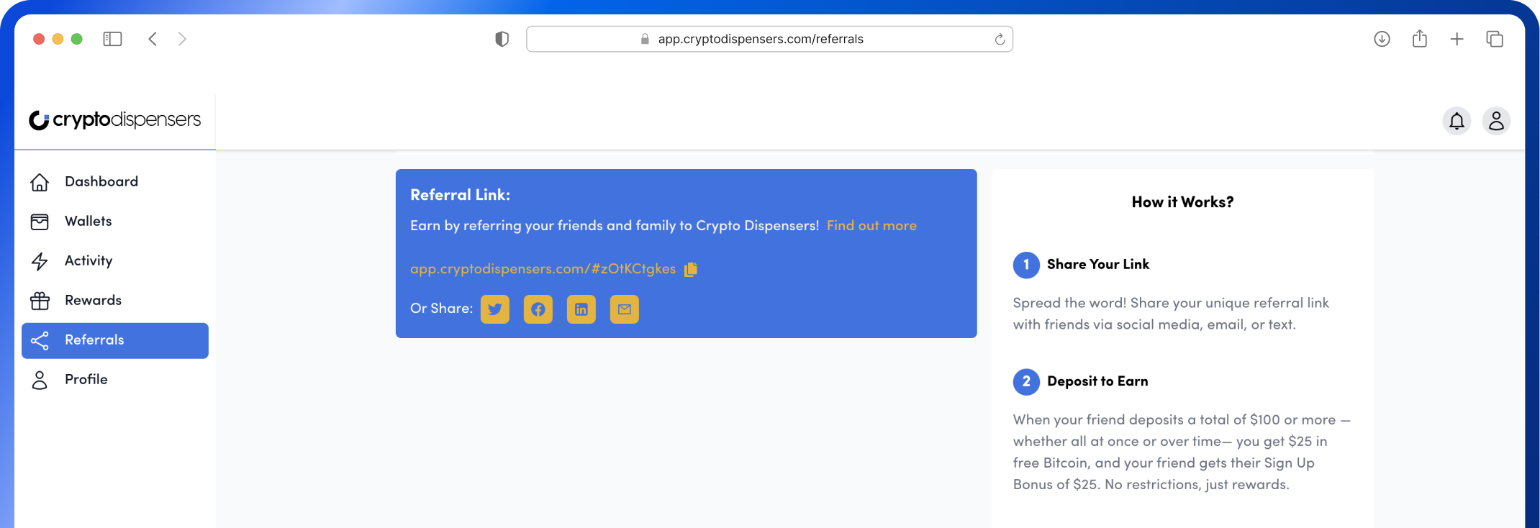The height and width of the screenshot is (528, 1540).
Task: Open a new browser tab
Action: click(x=1457, y=39)
